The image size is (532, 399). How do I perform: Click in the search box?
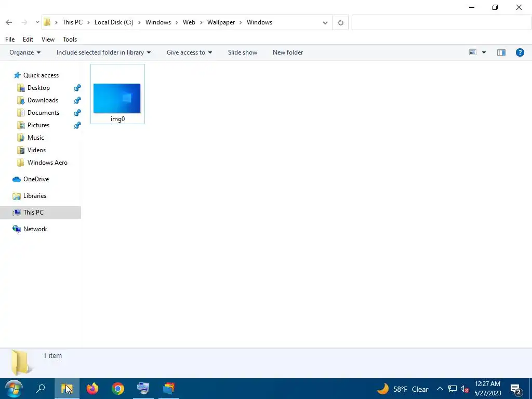click(441, 23)
